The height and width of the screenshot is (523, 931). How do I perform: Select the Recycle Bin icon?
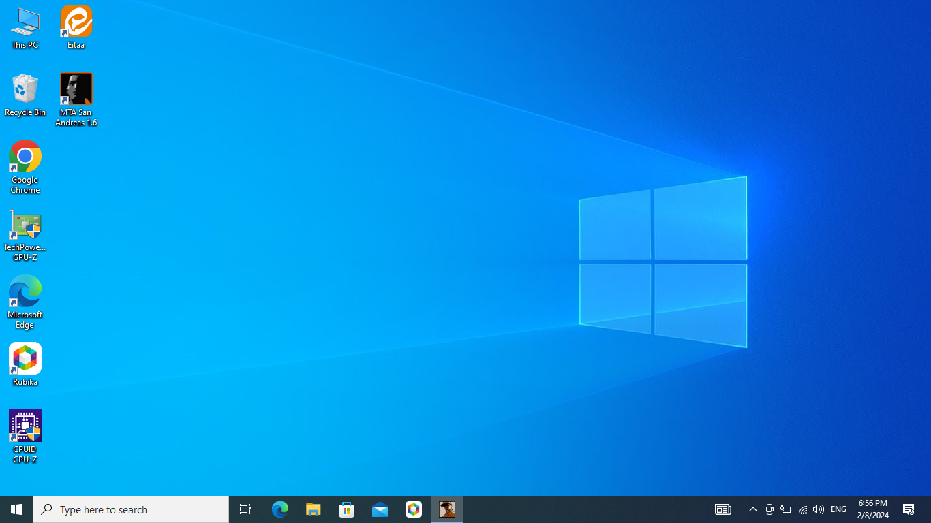(25, 95)
